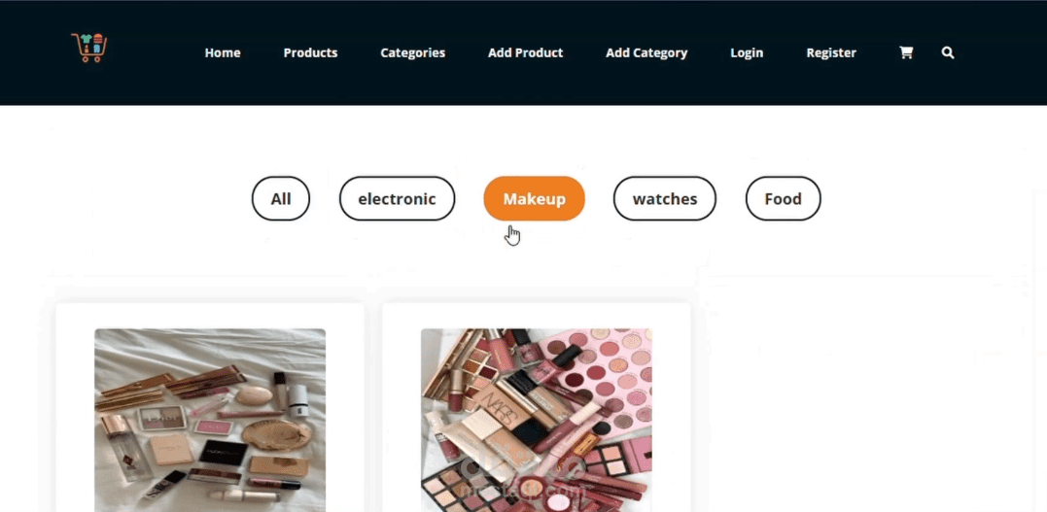The height and width of the screenshot is (512, 1047).
Task: Click the shopping cart logo icon
Action: [x=88, y=48]
